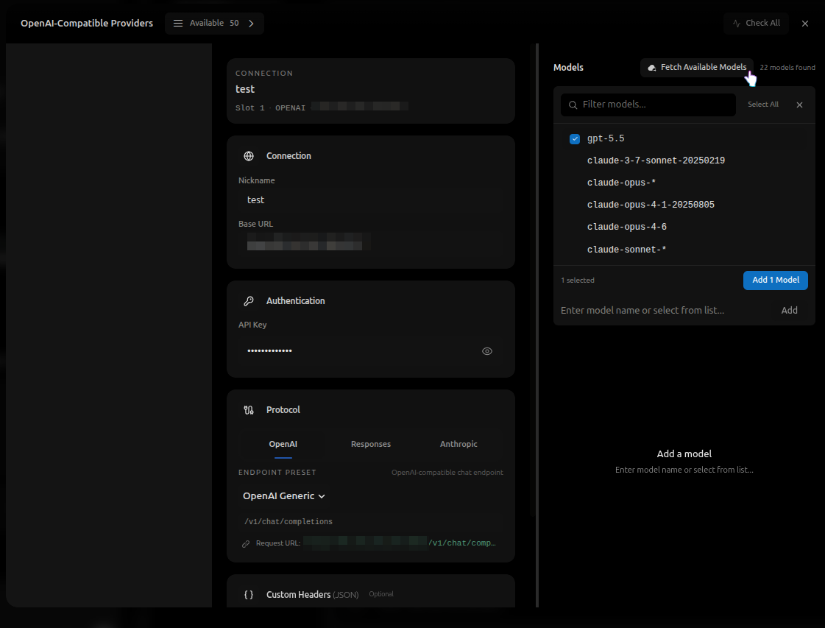Click the Protocol section icon
Screen dimensions: 825x628
point(249,410)
